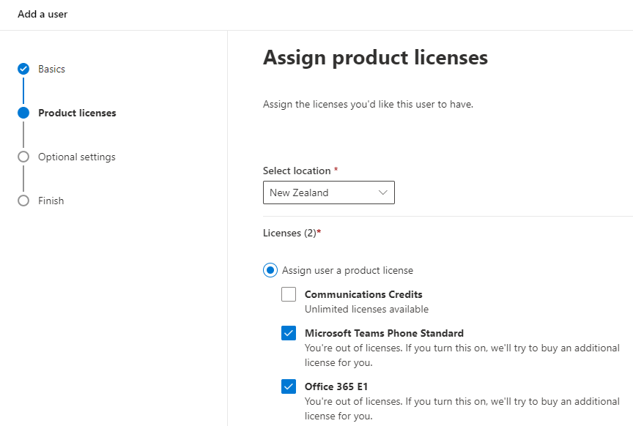
Task: Select Assign user a product license radio
Action: coord(270,270)
